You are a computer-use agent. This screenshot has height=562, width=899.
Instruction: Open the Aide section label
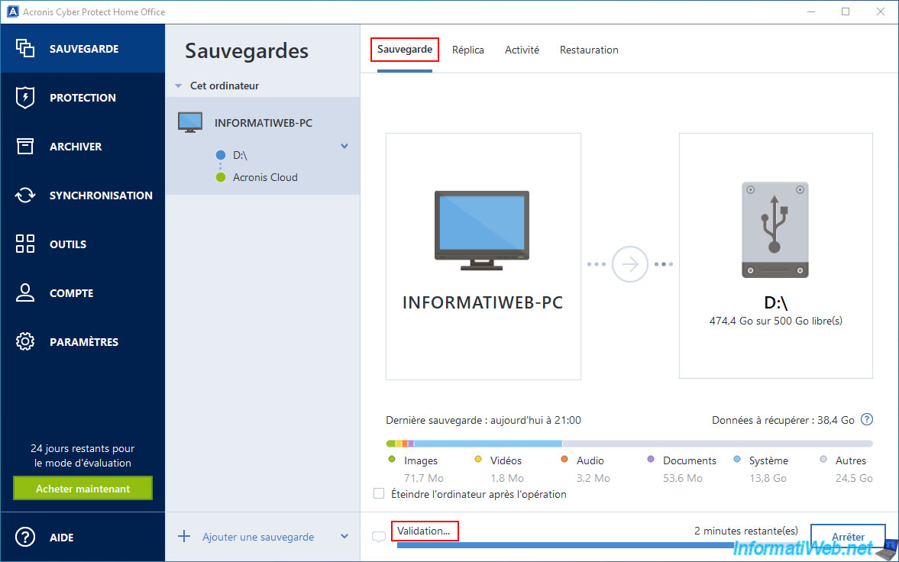(61, 538)
